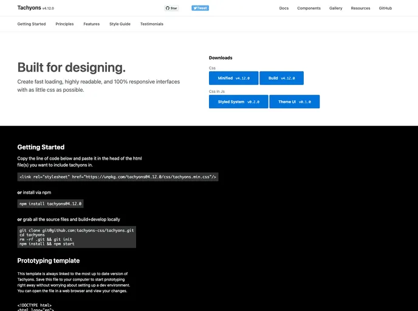Click the Getting Started heading

(x=41, y=147)
